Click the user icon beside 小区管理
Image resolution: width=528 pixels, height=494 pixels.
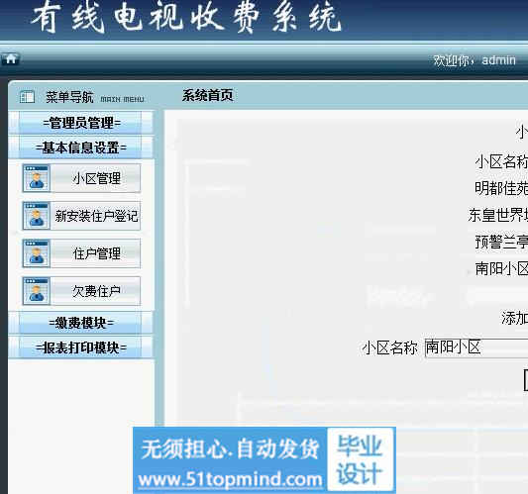37,178
